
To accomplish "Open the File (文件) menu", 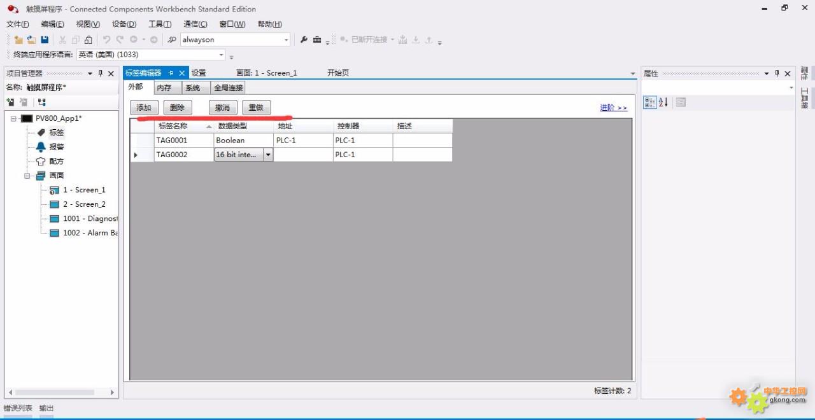I will pos(17,24).
